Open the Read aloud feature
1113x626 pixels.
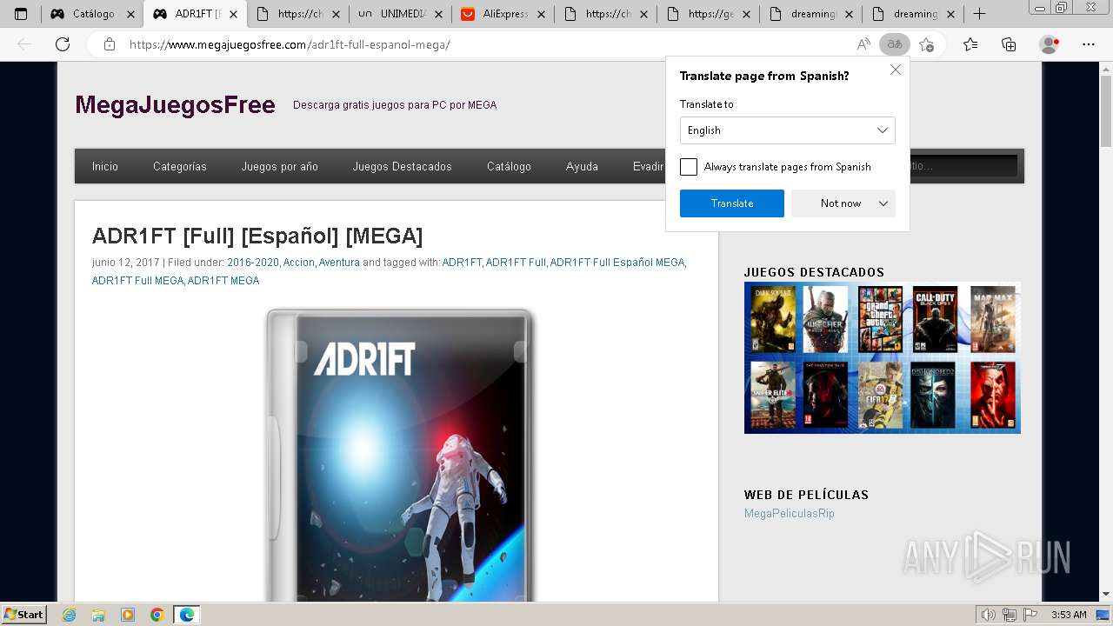(x=863, y=44)
